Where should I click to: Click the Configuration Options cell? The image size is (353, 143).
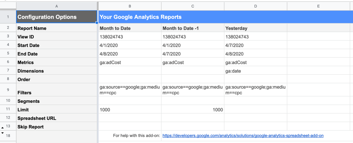pyautogui.click(x=56, y=17)
